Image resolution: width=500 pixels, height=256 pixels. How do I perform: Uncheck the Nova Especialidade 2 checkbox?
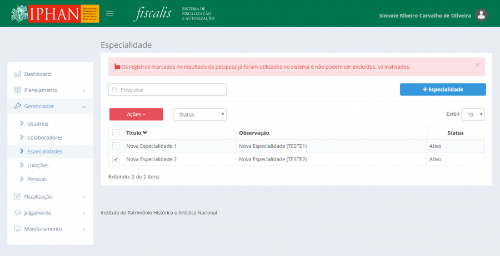(x=116, y=160)
